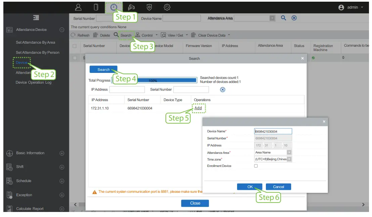
Task: Open the Attendance clock module icon
Action: [114, 7]
